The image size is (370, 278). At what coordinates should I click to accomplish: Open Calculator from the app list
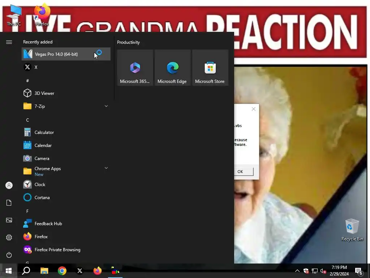coord(66,132)
